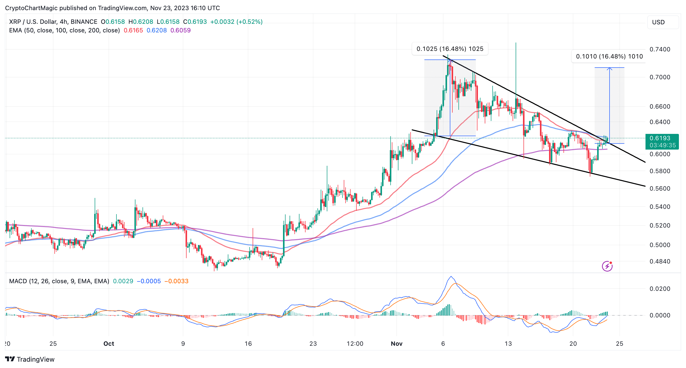Click the Nov date label on time axis
The width and height of the screenshot is (686, 368).
[396, 343]
